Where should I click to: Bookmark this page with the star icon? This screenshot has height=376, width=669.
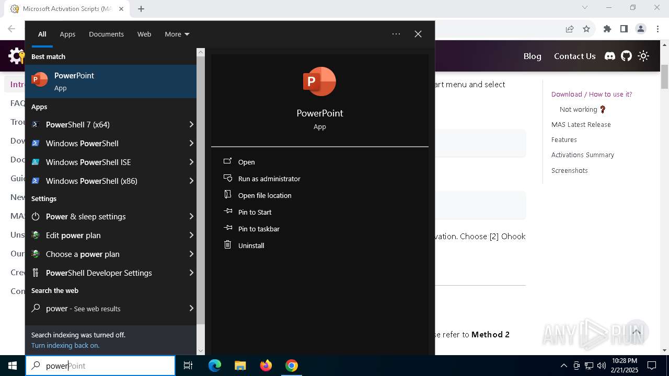586,29
